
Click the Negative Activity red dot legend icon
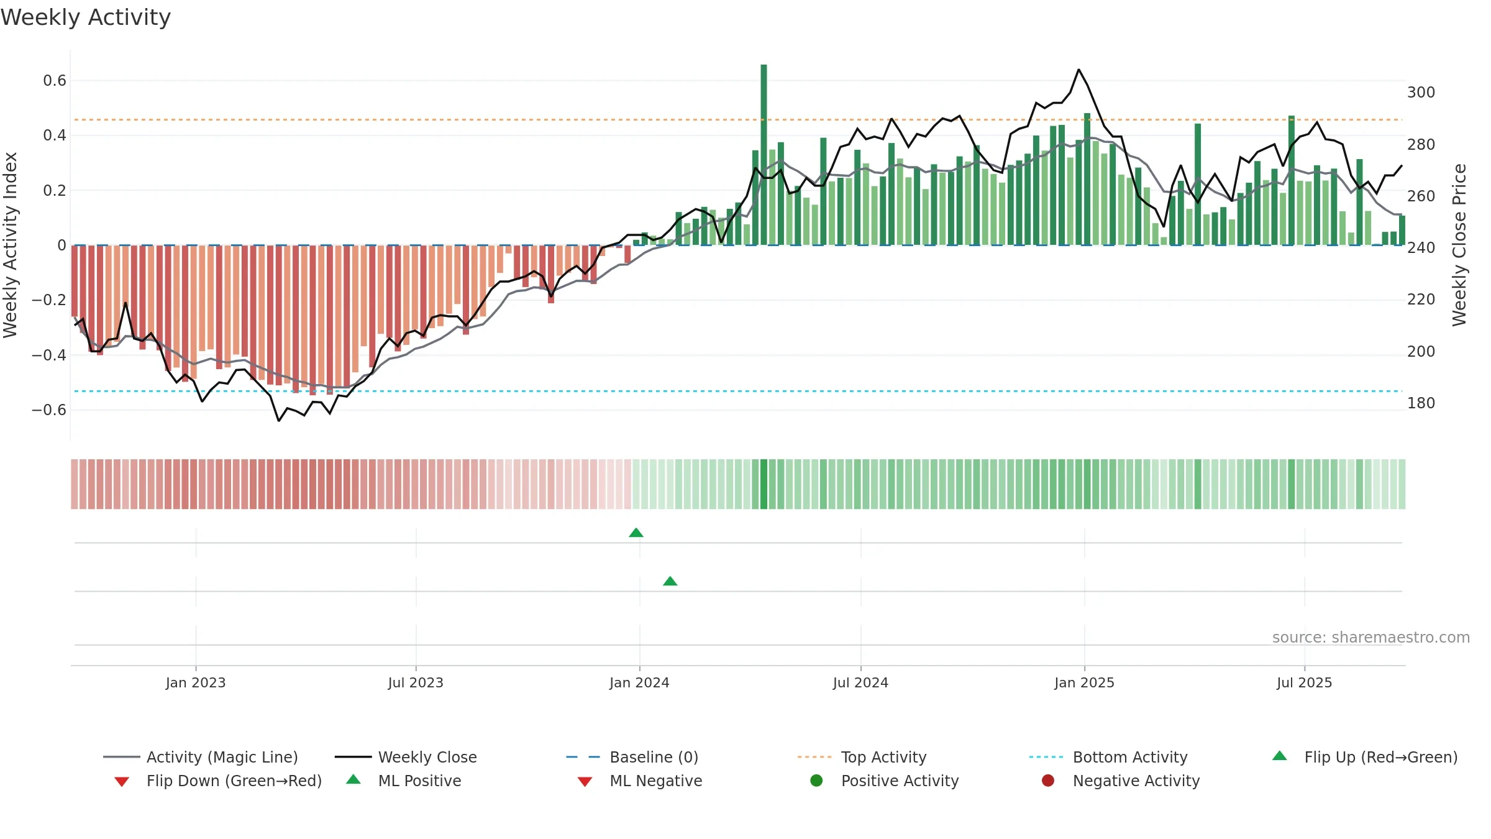click(x=1048, y=781)
